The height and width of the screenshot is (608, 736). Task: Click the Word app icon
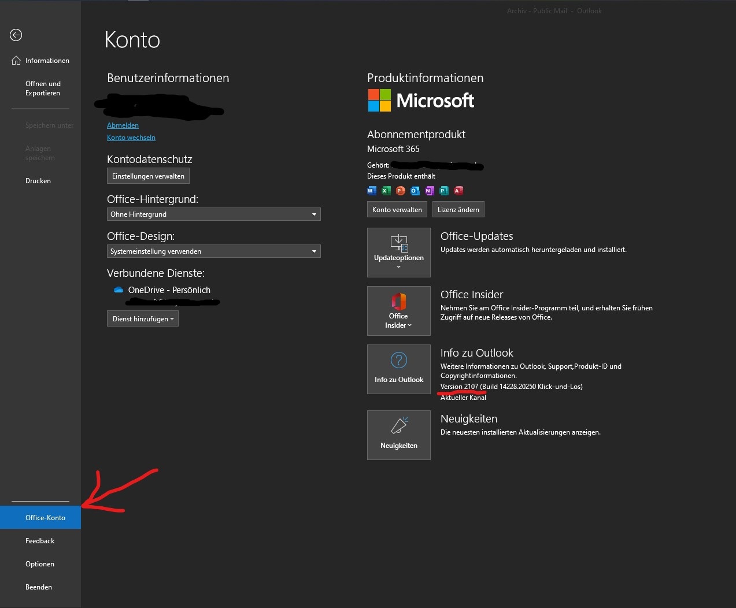(372, 191)
